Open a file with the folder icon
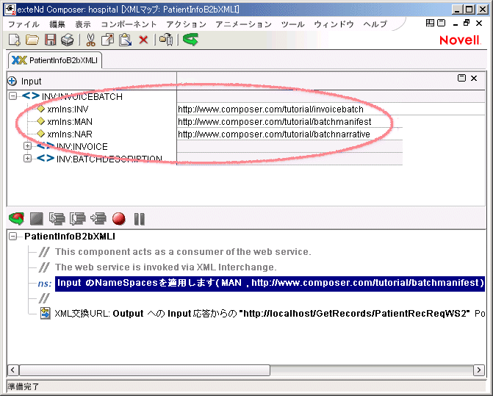Viewport: 493px width, 396px height. 32,40
